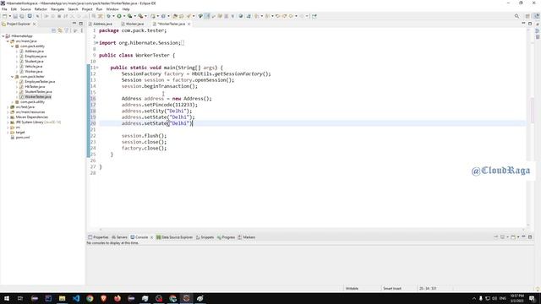Viewport: 541px width, 304px height.
Task: Collapse the main method fold at line 11
Action: coord(97,68)
